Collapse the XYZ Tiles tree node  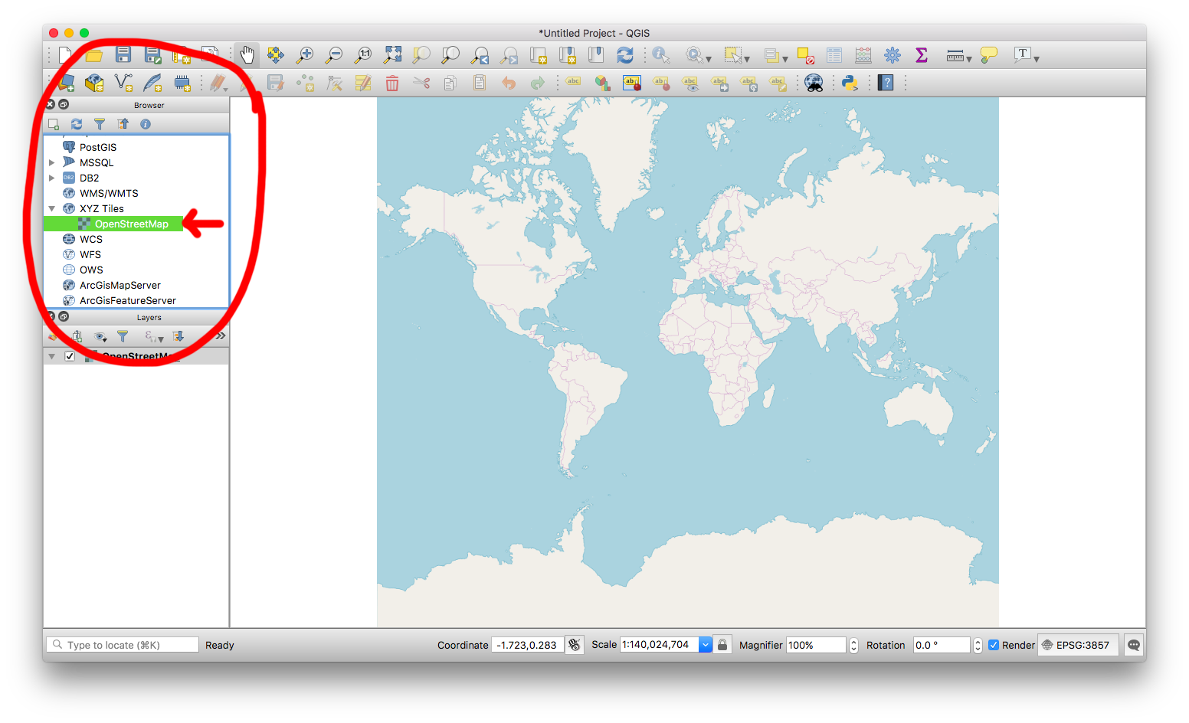click(x=52, y=208)
